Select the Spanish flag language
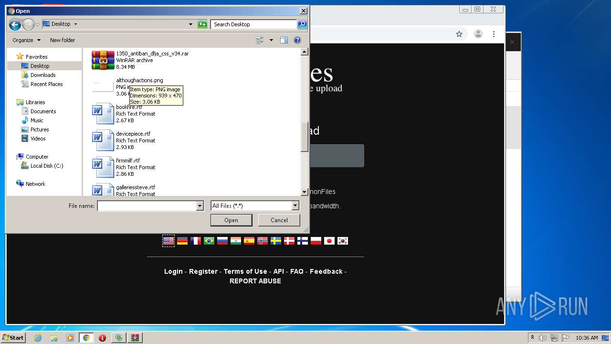Image resolution: width=611 pixels, height=344 pixels. pos(249,241)
